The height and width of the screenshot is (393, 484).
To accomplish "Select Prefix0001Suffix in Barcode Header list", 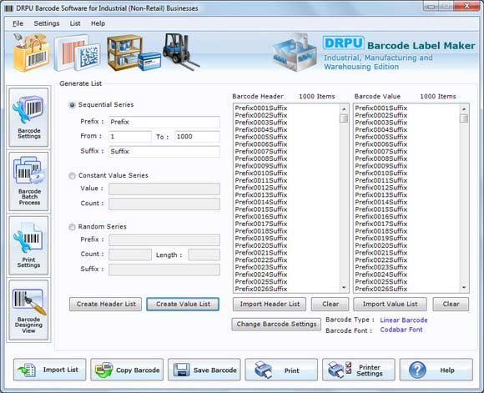I will 261,108.
